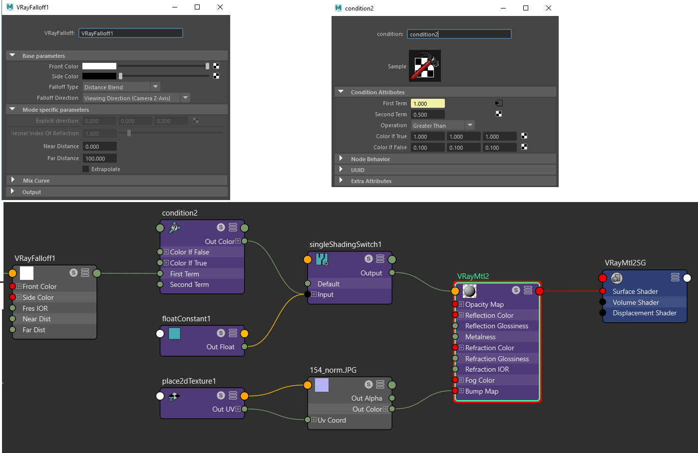698x453 pixels.
Task: Click Front Color map checker icon in VRayFalloff1
Action: [x=216, y=66]
